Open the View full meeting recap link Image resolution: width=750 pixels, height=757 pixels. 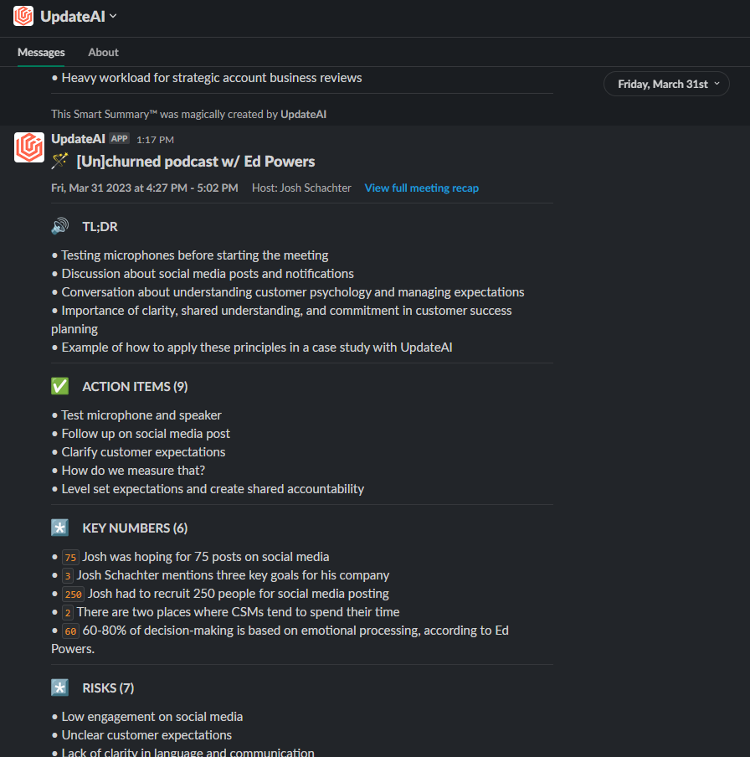[421, 188]
